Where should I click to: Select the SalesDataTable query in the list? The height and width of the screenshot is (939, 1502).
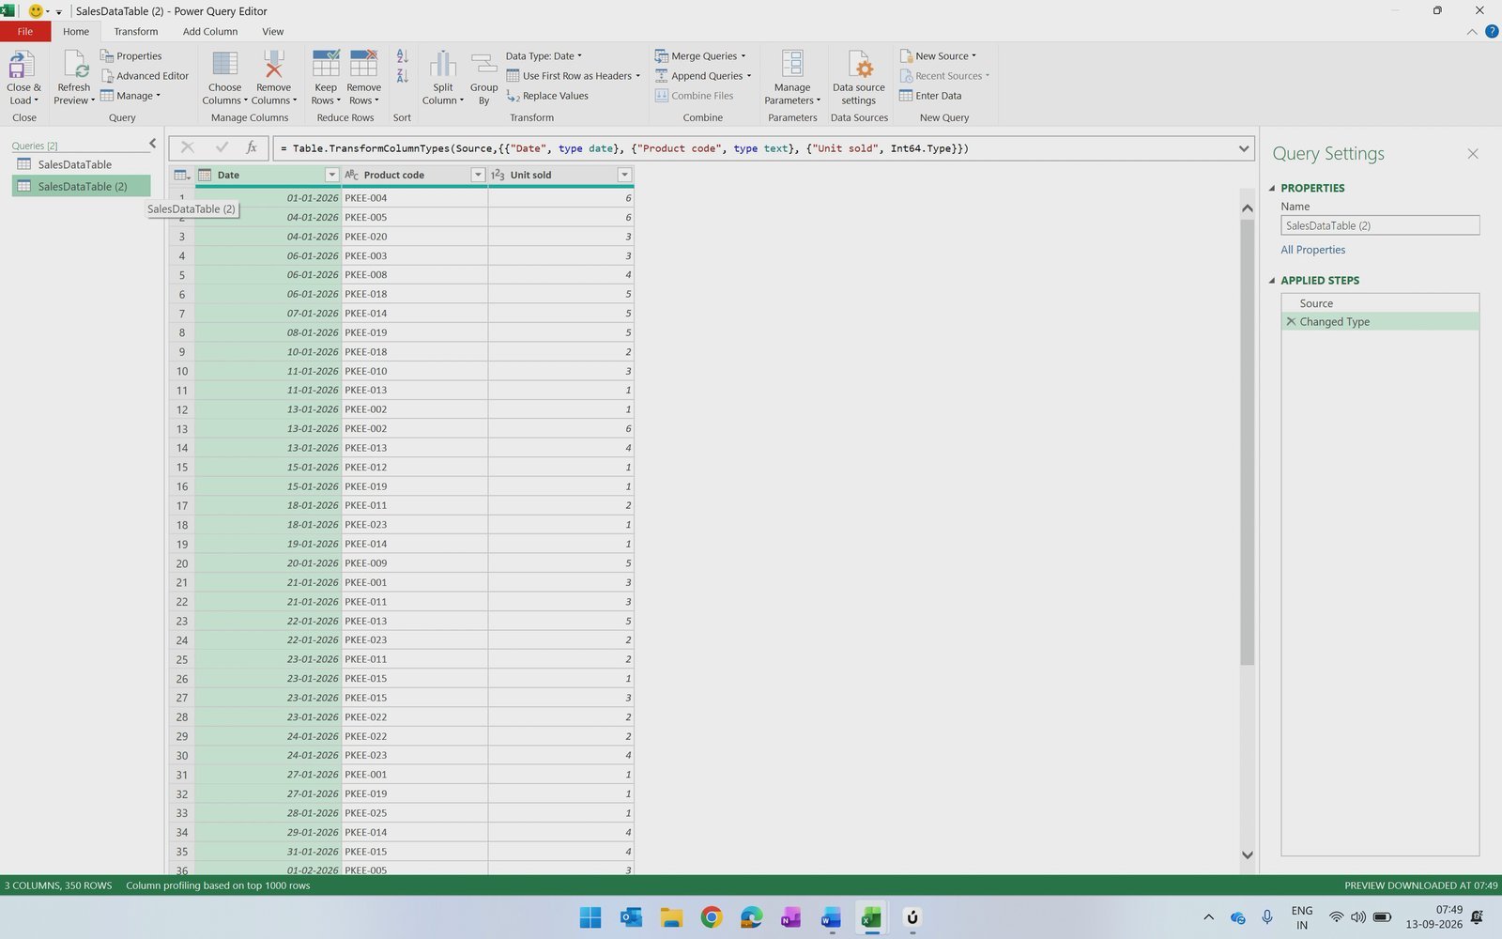pos(81,164)
